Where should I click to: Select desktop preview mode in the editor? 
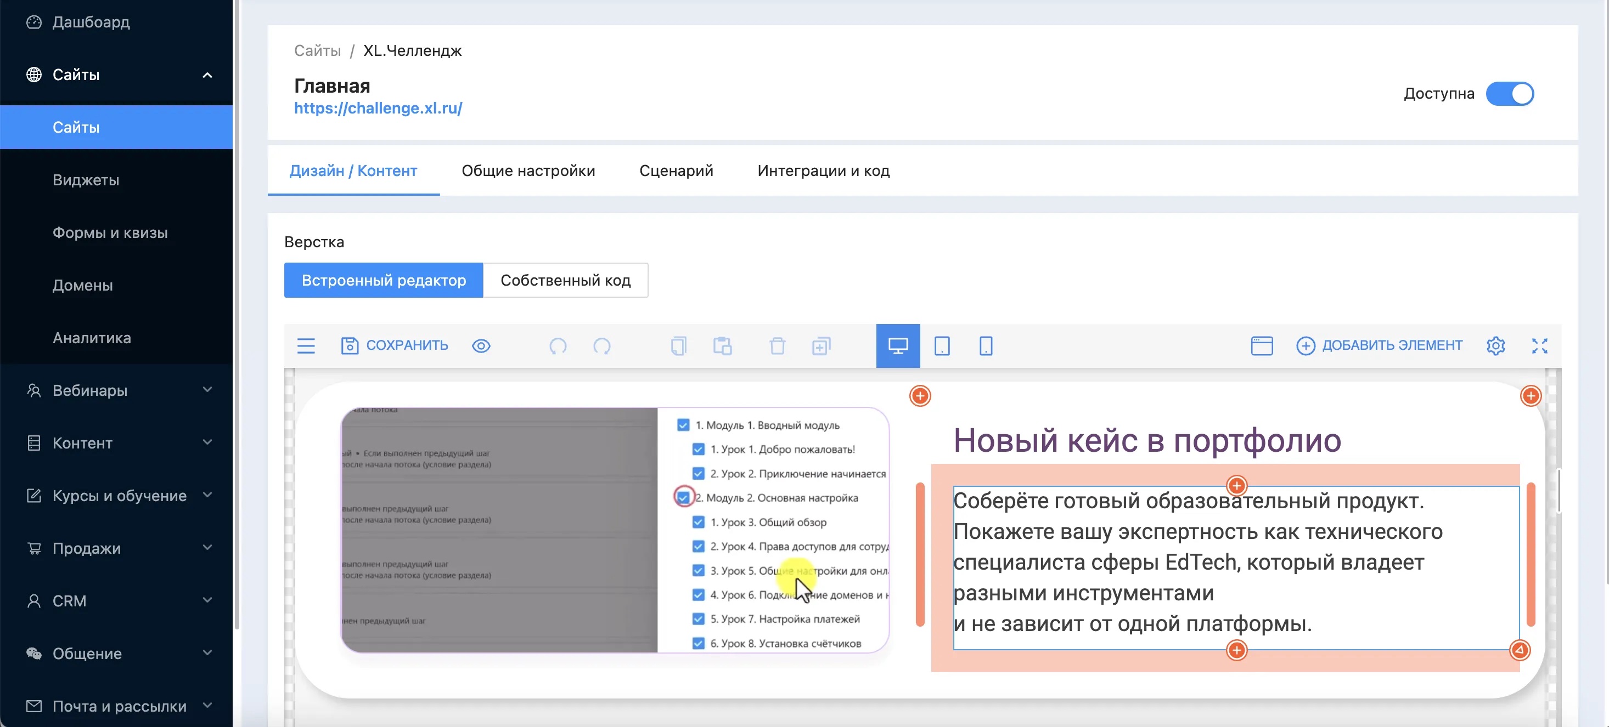tap(898, 345)
